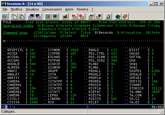
Task: Open the Color Mapping toolbar icon
Action: (55, 17)
